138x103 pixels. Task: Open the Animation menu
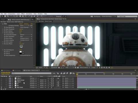coord(29,14)
